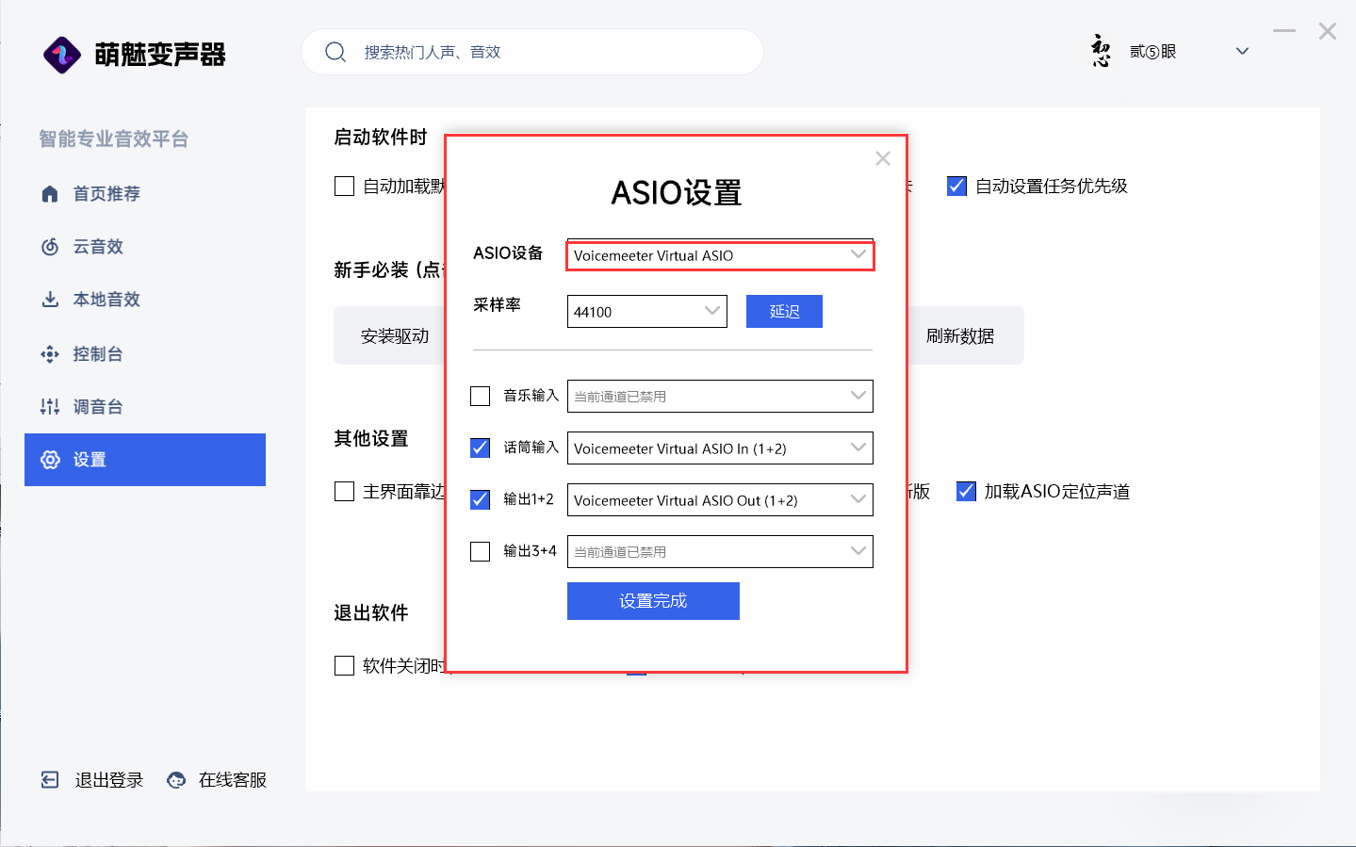Toggle 软件关闭时 checkbox
This screenshot has width=1356, height=847.
tap(345, 666)
